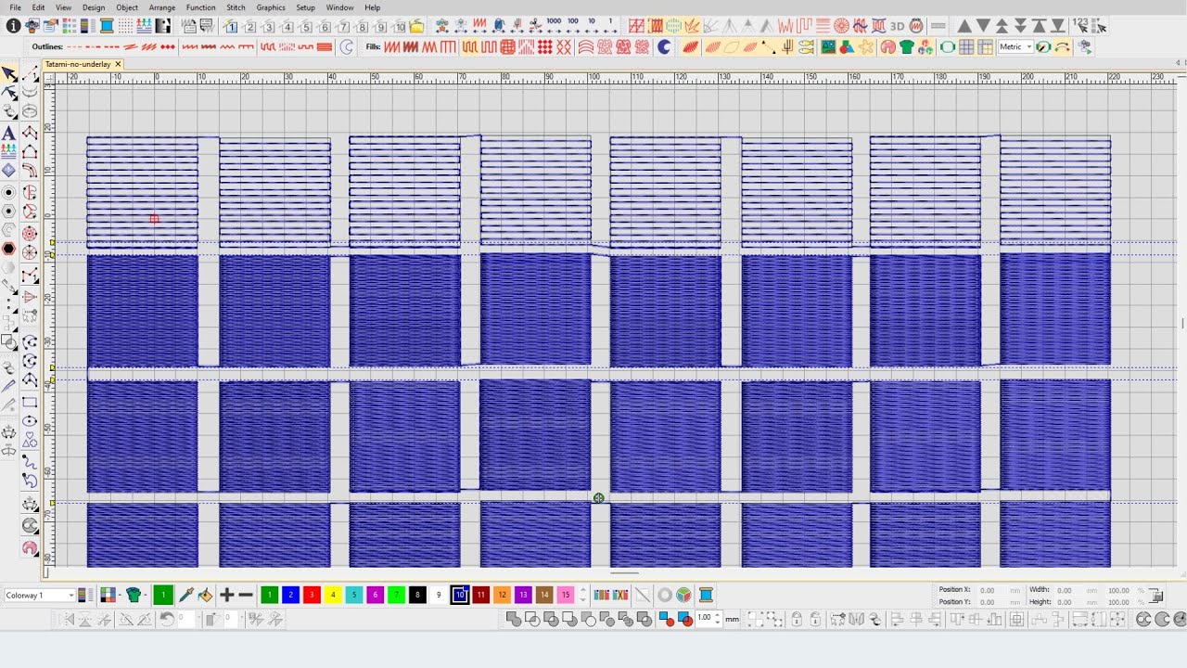Open the Setup menu
Image resolution: width=1187 pixels, height=668 pixels.
pyautogui.click(x=305, y=7)
